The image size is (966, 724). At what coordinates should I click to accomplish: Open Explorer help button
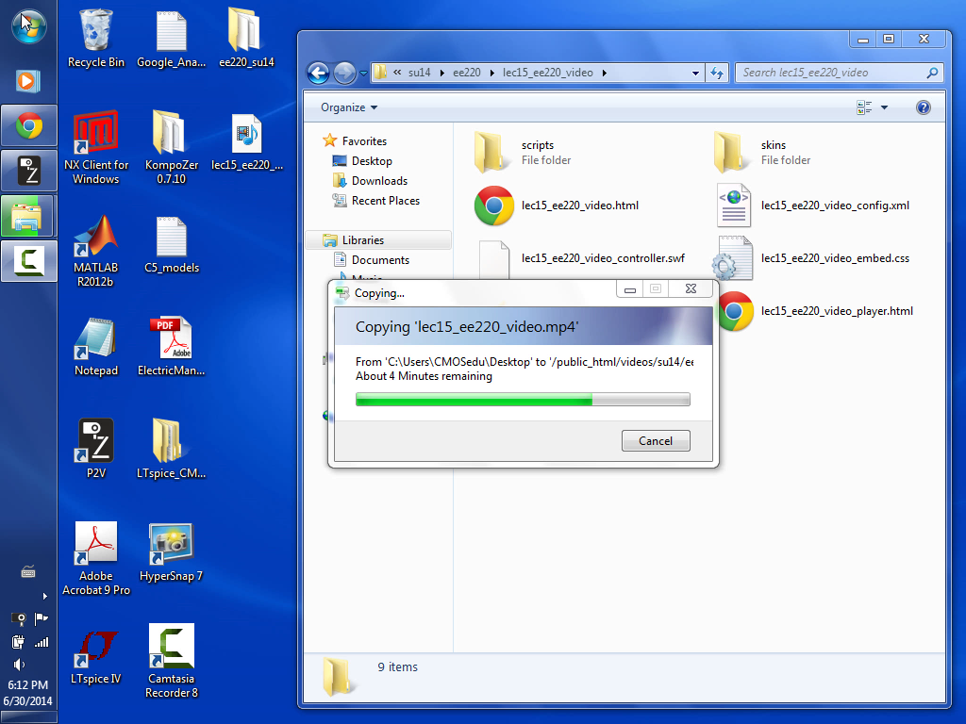coord(923,107)
